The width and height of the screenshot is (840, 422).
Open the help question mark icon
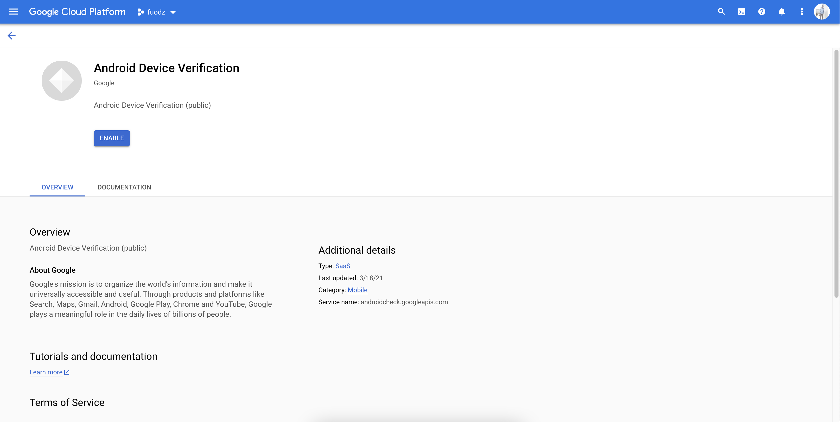click(762, 12)
